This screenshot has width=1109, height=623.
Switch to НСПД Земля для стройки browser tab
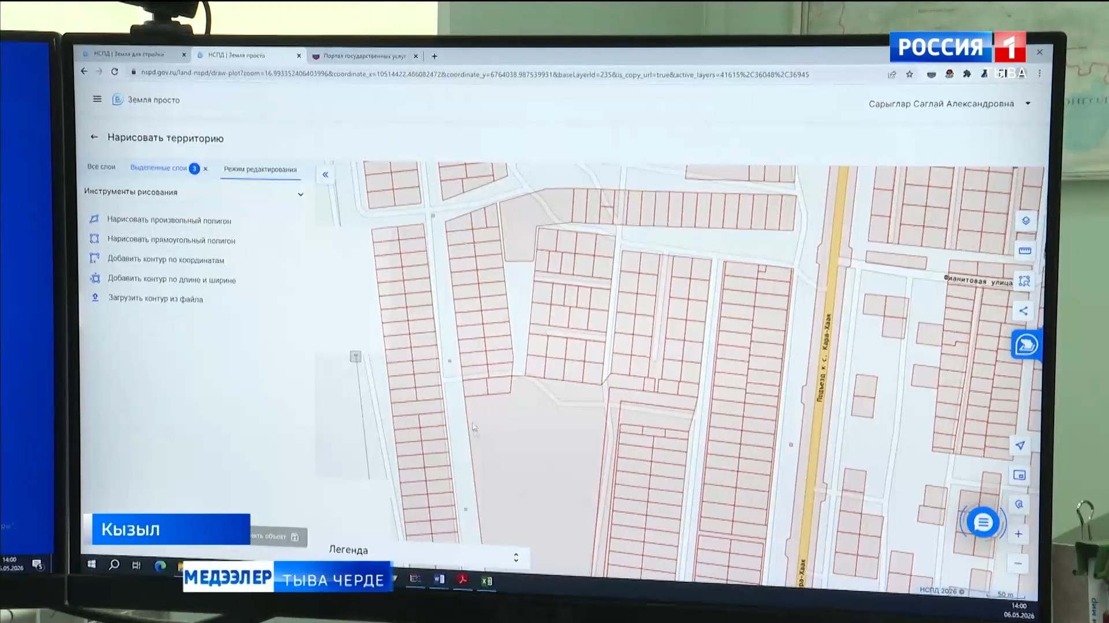129,54
